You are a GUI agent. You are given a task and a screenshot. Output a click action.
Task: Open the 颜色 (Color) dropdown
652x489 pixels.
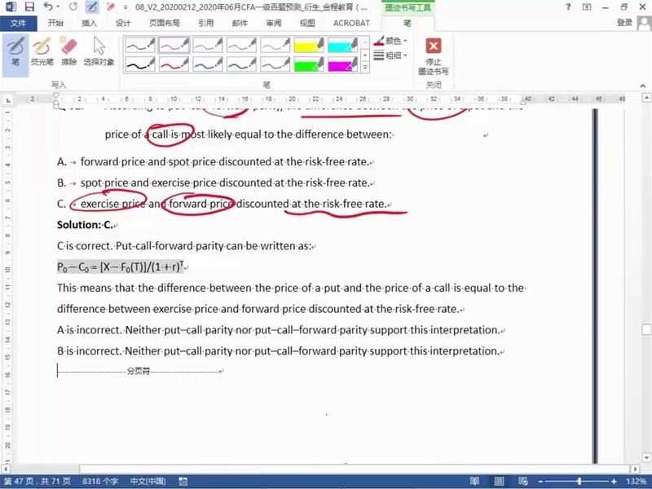click(390, 41)
